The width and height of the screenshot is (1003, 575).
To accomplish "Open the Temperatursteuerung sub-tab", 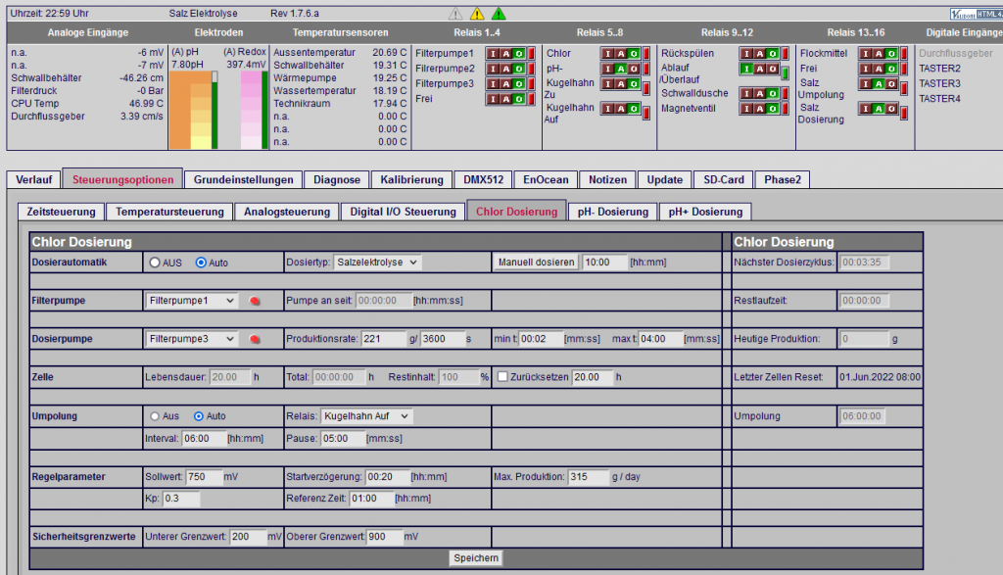I will [170, 212].
